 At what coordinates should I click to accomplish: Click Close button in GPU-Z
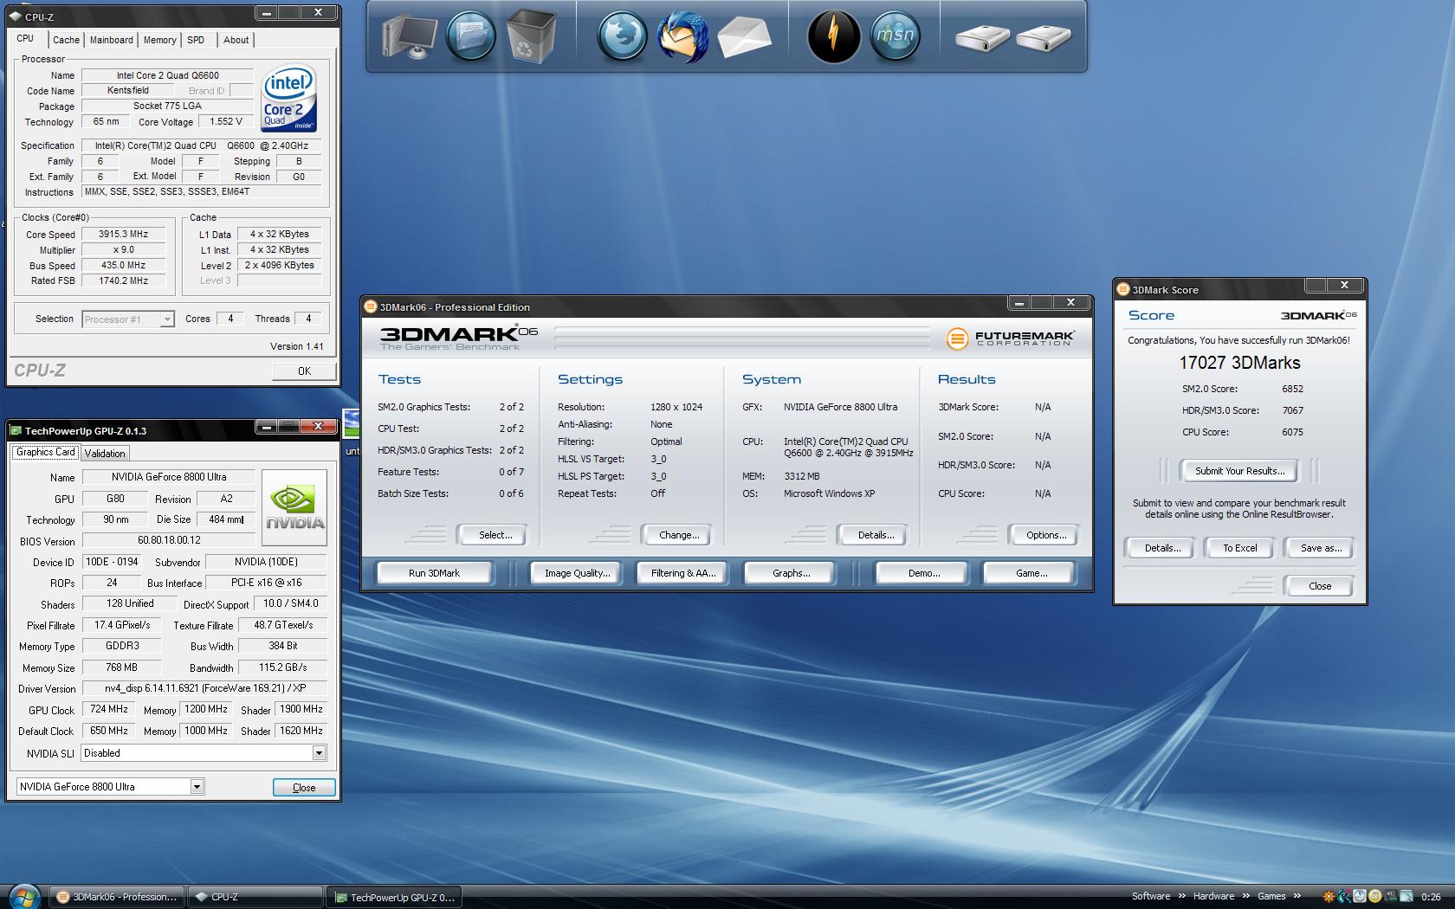point(304,788)
